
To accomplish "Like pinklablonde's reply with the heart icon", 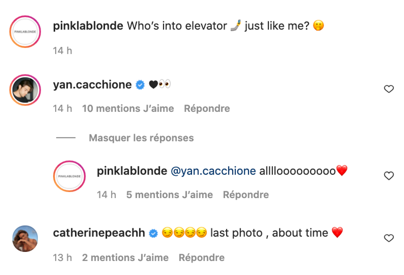I will [389, 176].
